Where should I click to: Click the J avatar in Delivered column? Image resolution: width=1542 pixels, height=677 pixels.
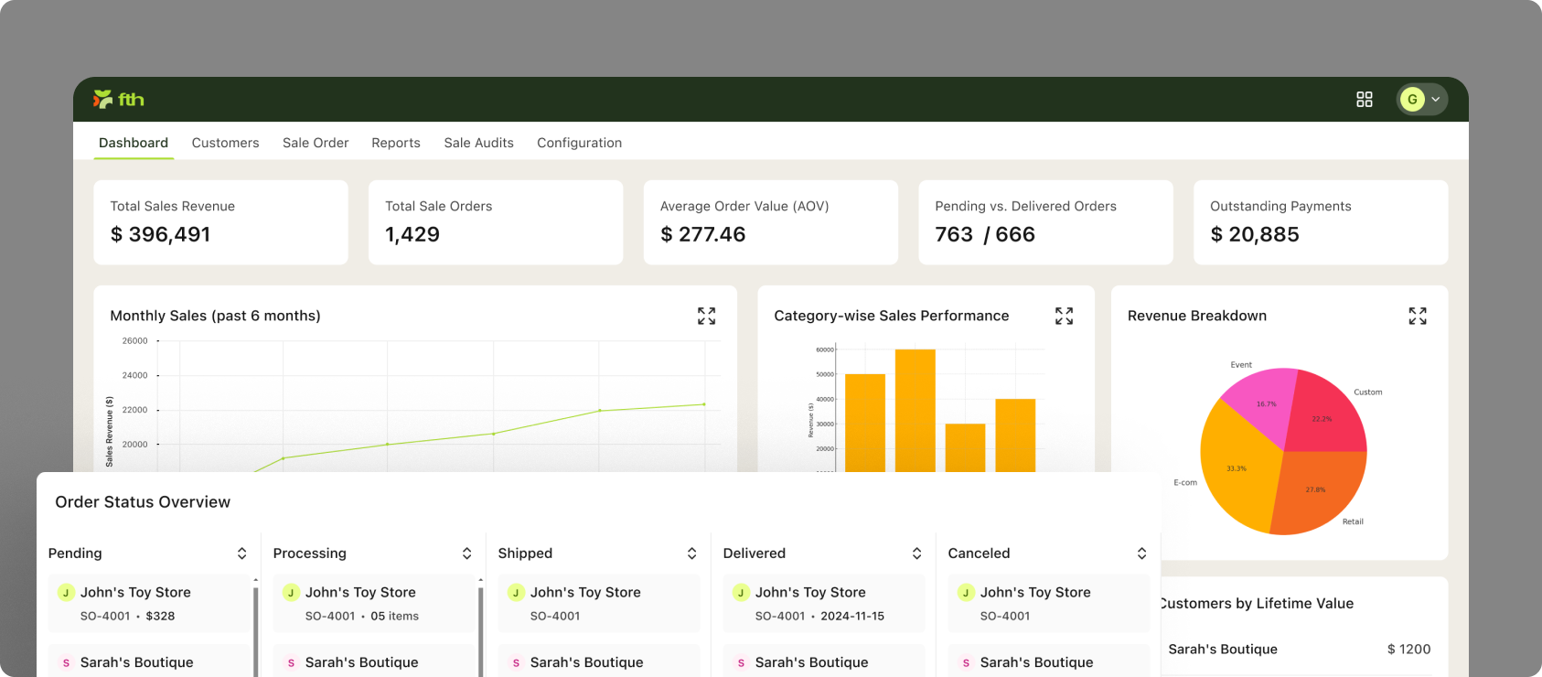click(x=741, y=593)
